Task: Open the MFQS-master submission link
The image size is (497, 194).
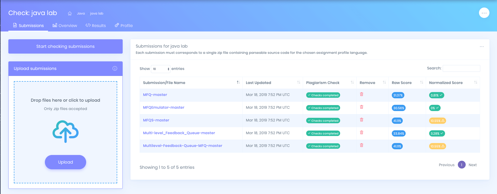Action: [156, 120]
